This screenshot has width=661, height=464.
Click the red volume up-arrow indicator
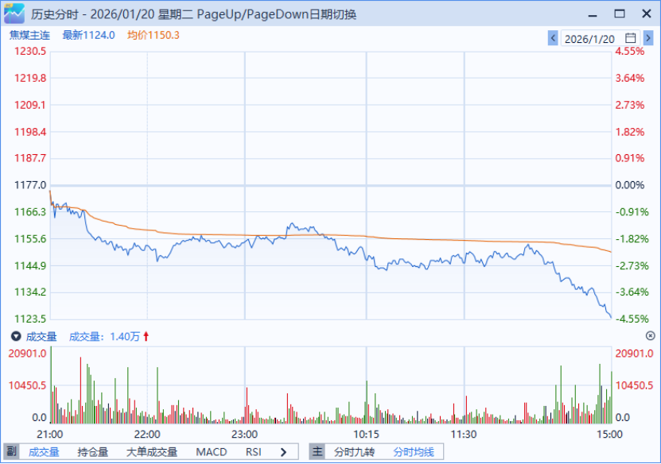[146, 336]
